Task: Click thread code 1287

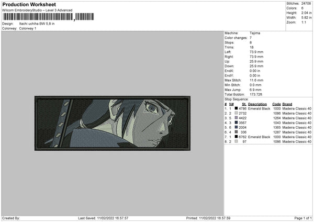Action: pyautogui.click(x=277, y=132)
